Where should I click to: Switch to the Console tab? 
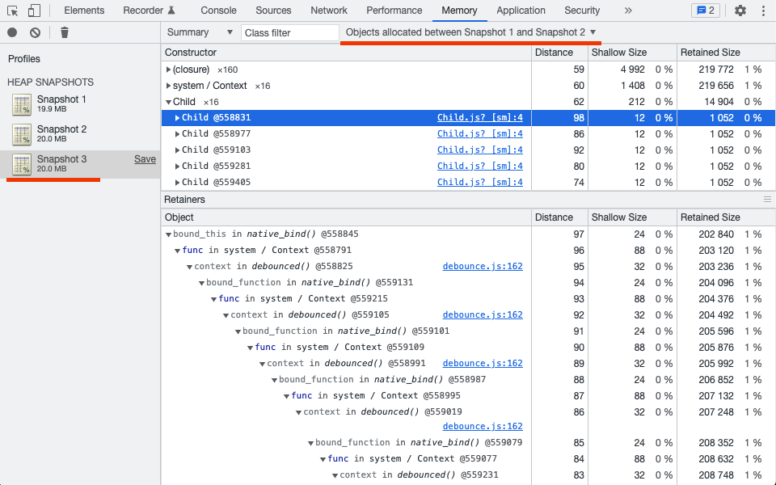pos(219,11)
